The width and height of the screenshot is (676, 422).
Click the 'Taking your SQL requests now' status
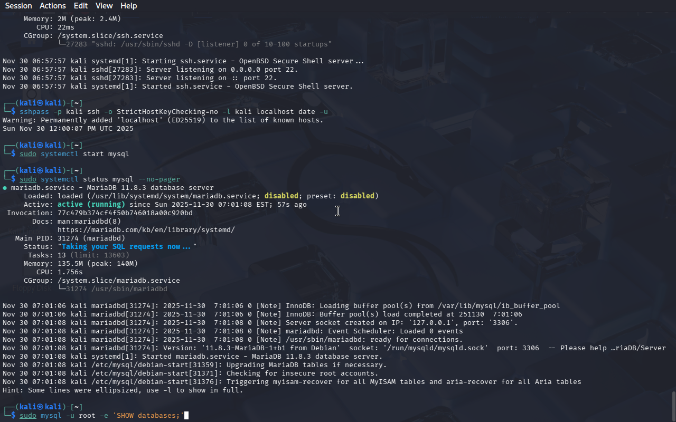pyautogui.click(x=127, y=247)
